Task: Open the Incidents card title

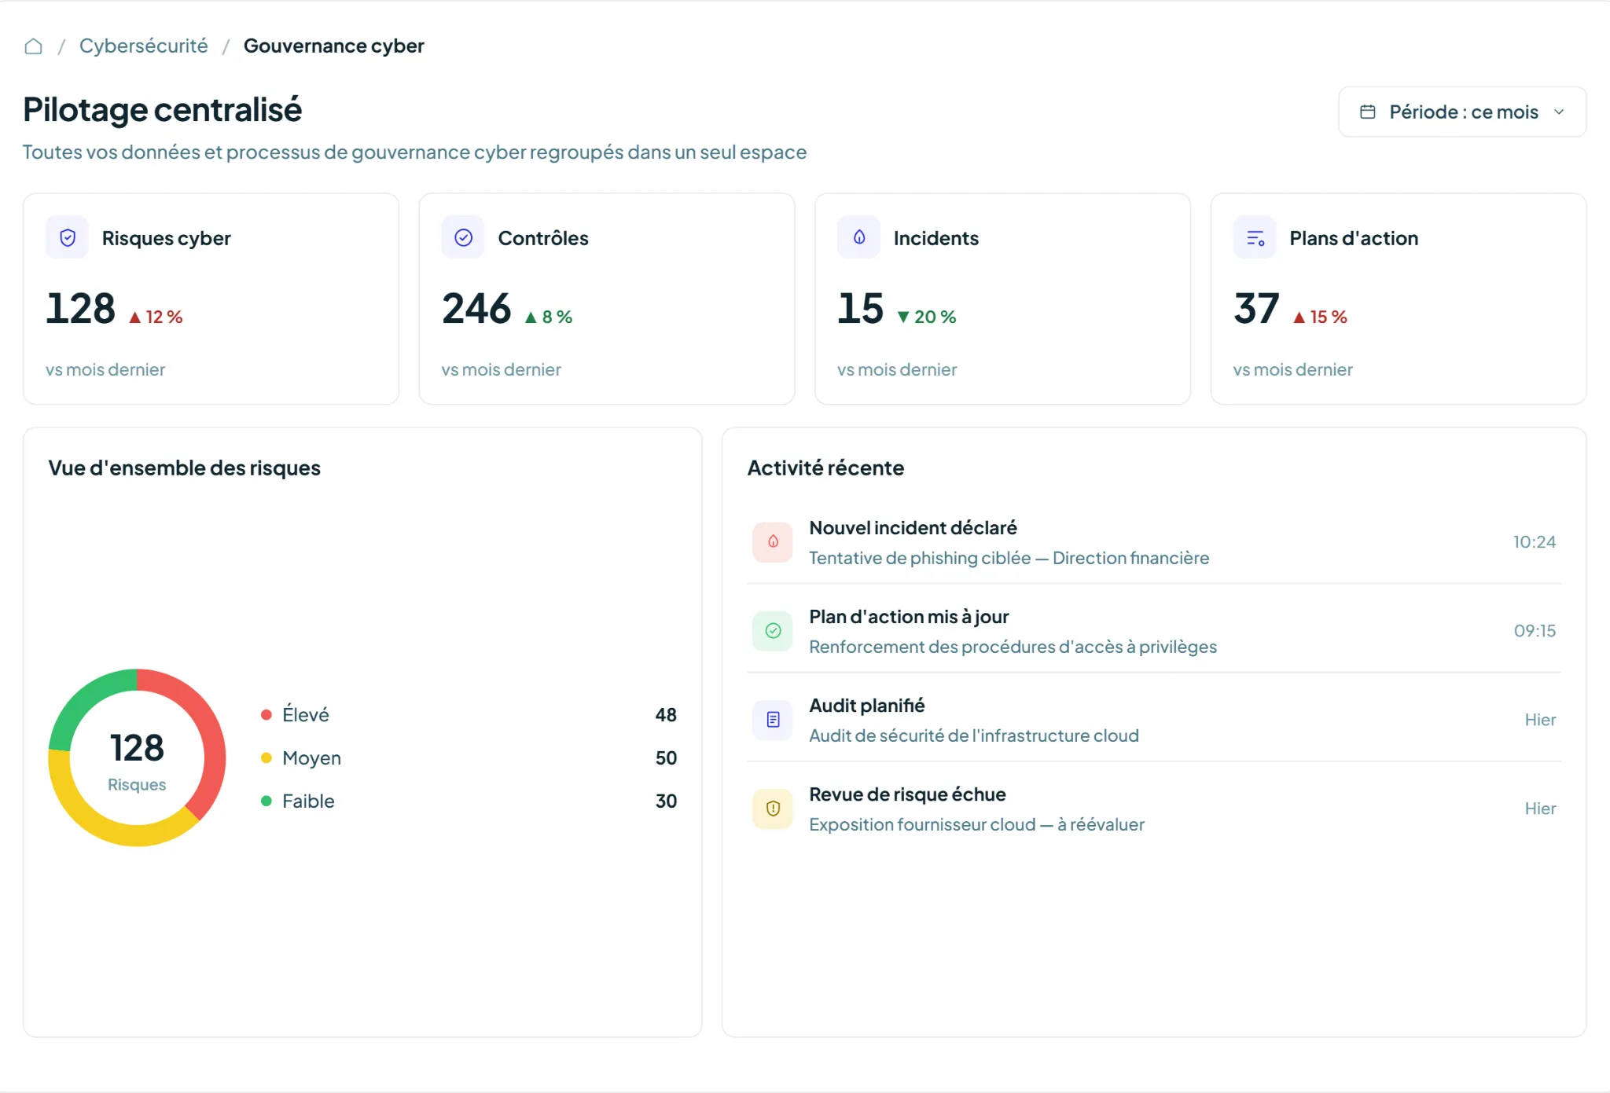Action: [x=936, y=238]
